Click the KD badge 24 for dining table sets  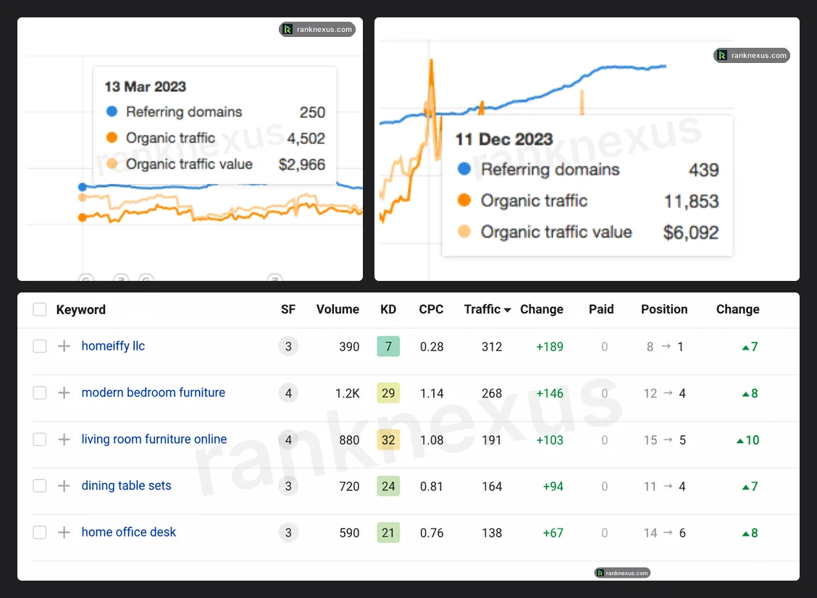pyautogui.click(x=388, y=486)
